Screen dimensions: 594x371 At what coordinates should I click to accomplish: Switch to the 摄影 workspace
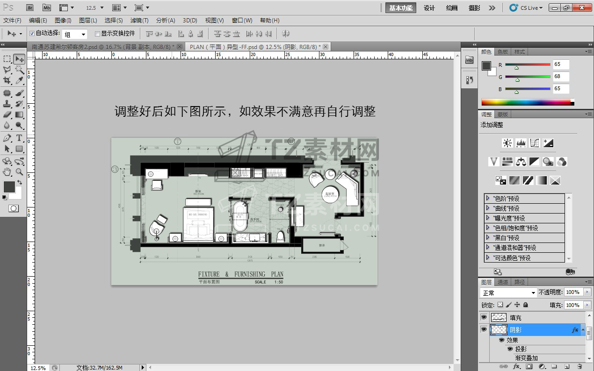click(x=474, y=8)
